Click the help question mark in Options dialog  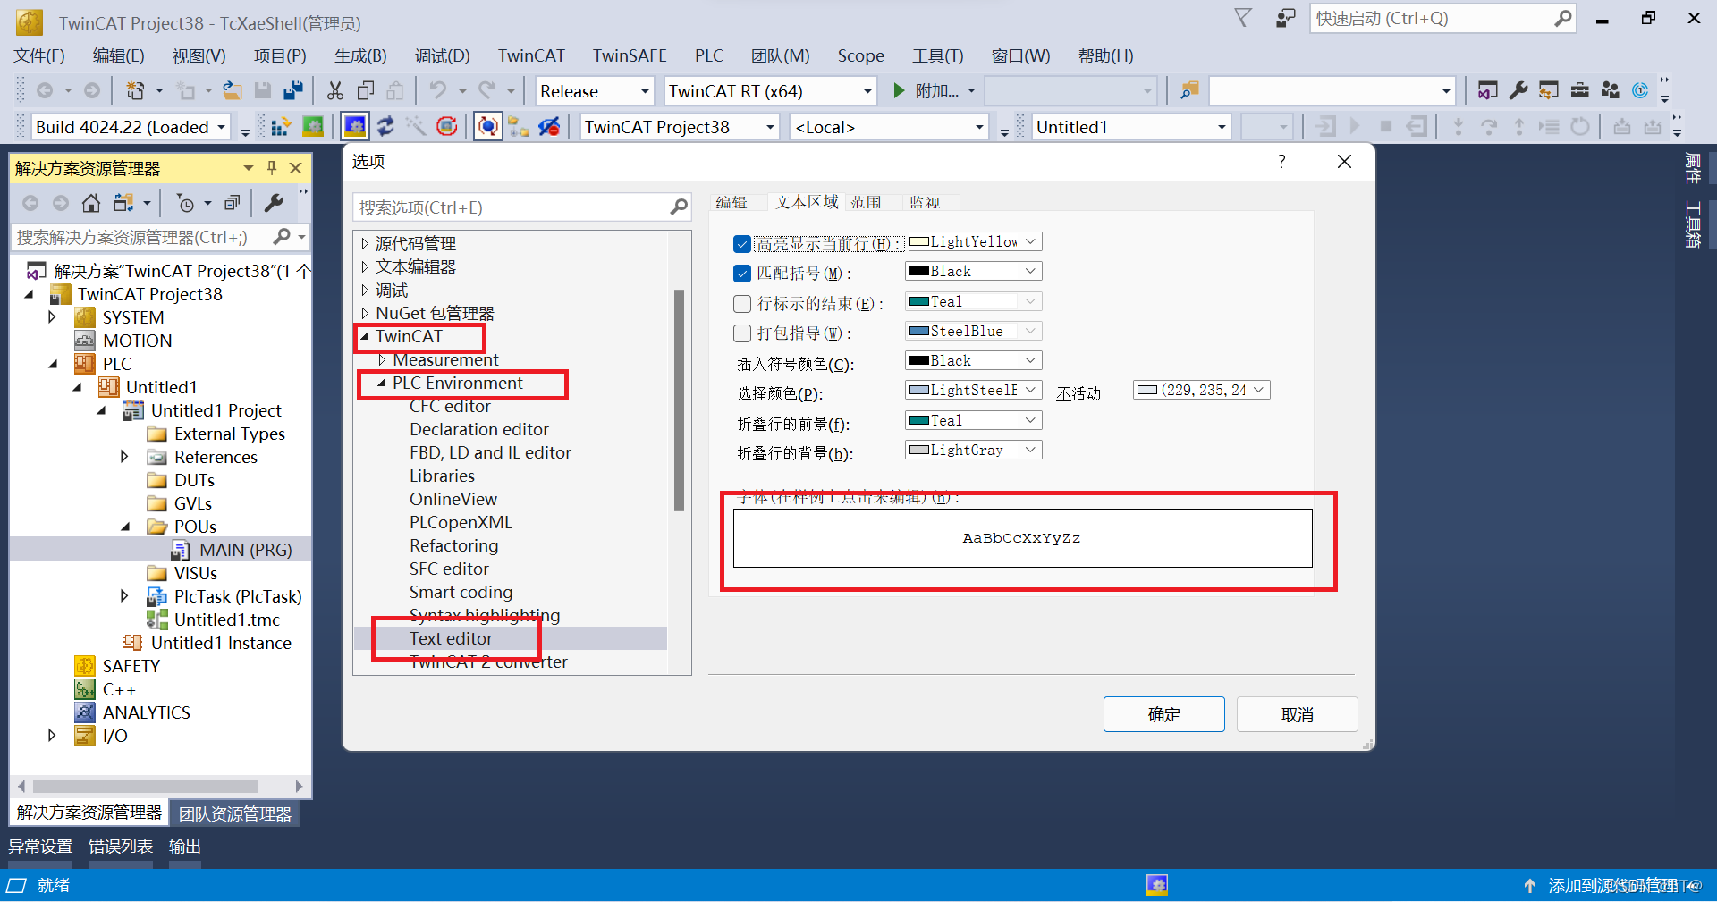1281,161
